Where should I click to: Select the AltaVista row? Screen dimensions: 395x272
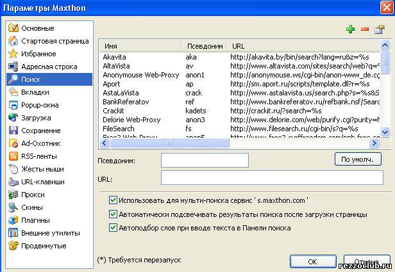click(240, 66)
